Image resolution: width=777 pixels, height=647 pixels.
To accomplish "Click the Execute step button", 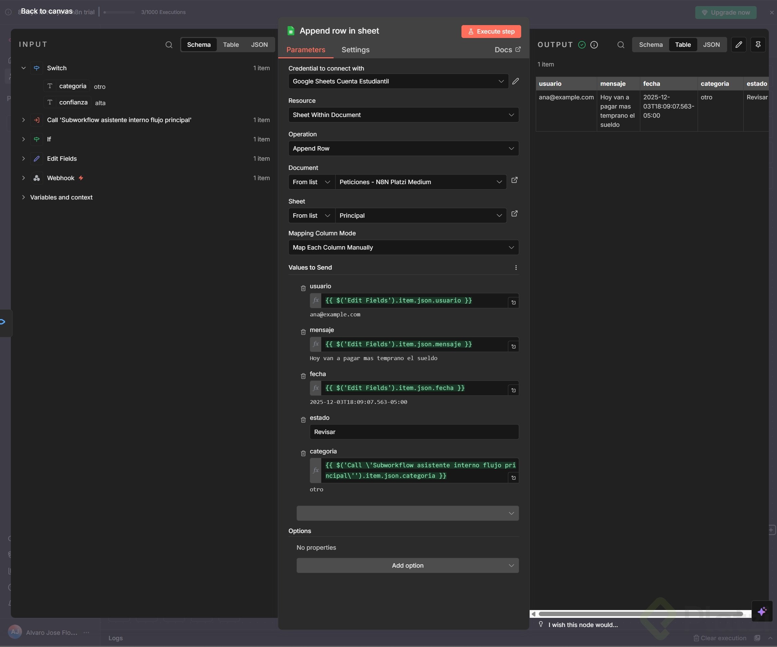I will [491, 32].
